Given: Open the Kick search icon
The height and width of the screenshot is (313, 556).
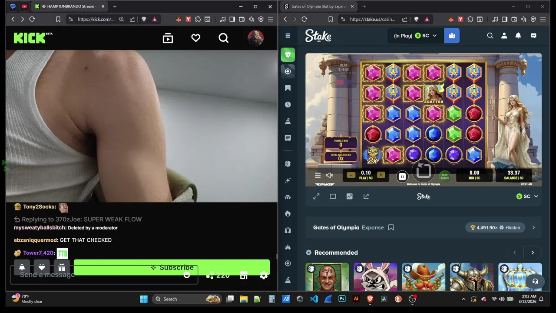Looking at the screenshot, I should [223, 38].
